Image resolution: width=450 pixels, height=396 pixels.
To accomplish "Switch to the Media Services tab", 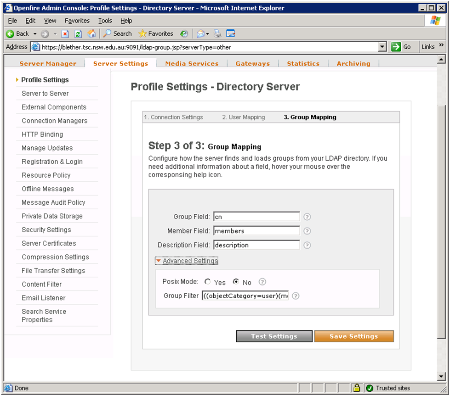I will pos(192,64).
